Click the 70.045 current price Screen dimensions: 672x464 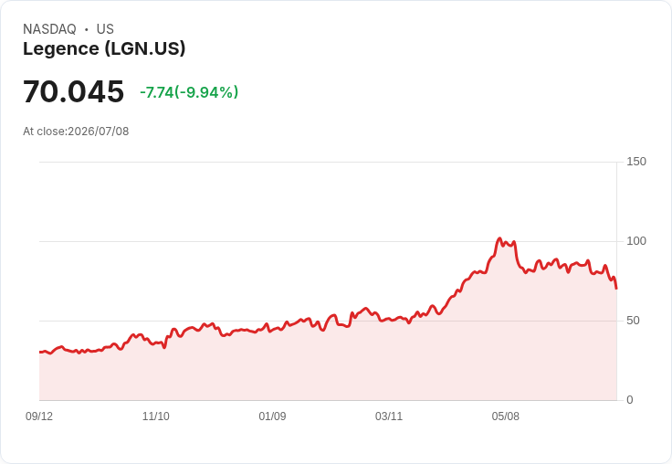coord(73,91)
